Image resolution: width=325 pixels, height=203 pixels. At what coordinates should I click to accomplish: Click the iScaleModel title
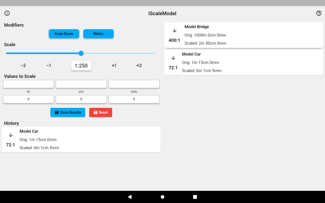tap(162, 13)
